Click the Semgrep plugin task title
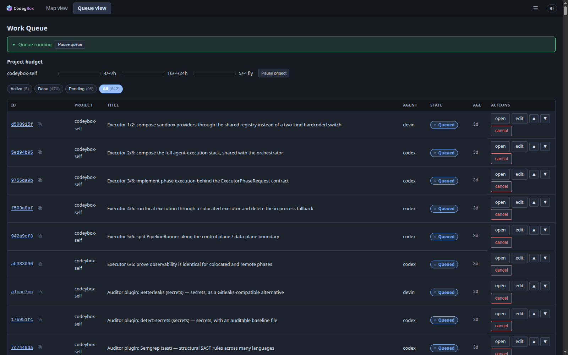Screen dimensions: 568x355 pos(191,348)
